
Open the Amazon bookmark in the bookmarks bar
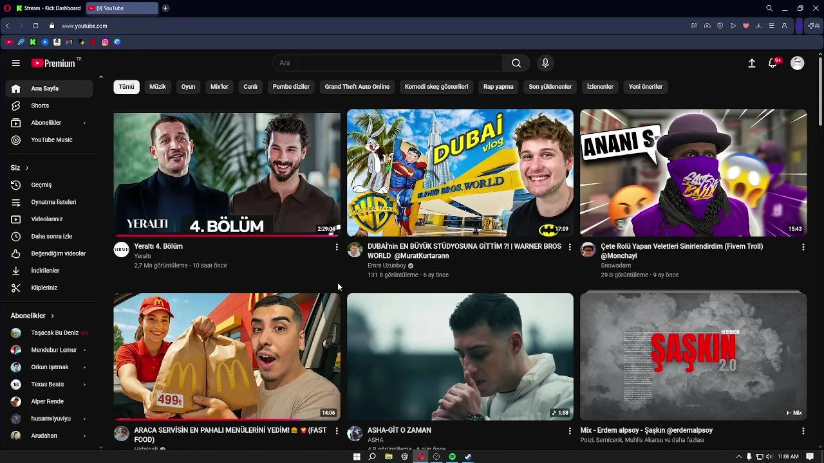[57, 42]
